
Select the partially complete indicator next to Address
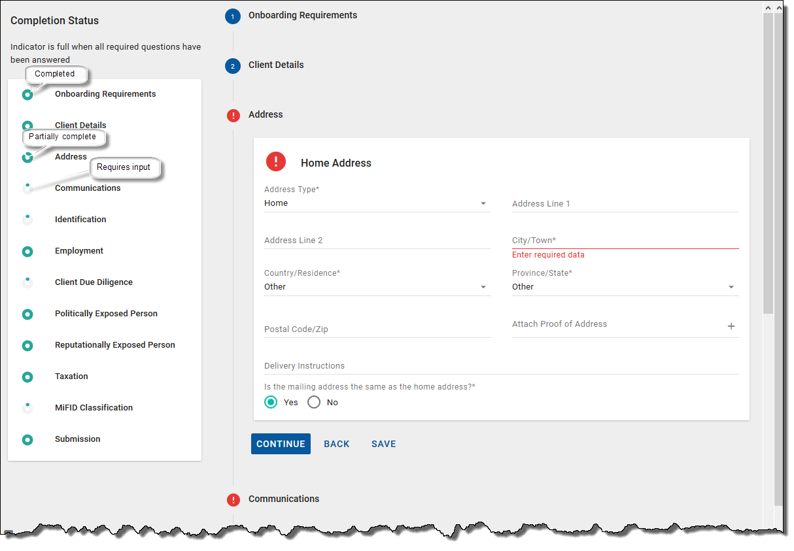pos(27,157)
